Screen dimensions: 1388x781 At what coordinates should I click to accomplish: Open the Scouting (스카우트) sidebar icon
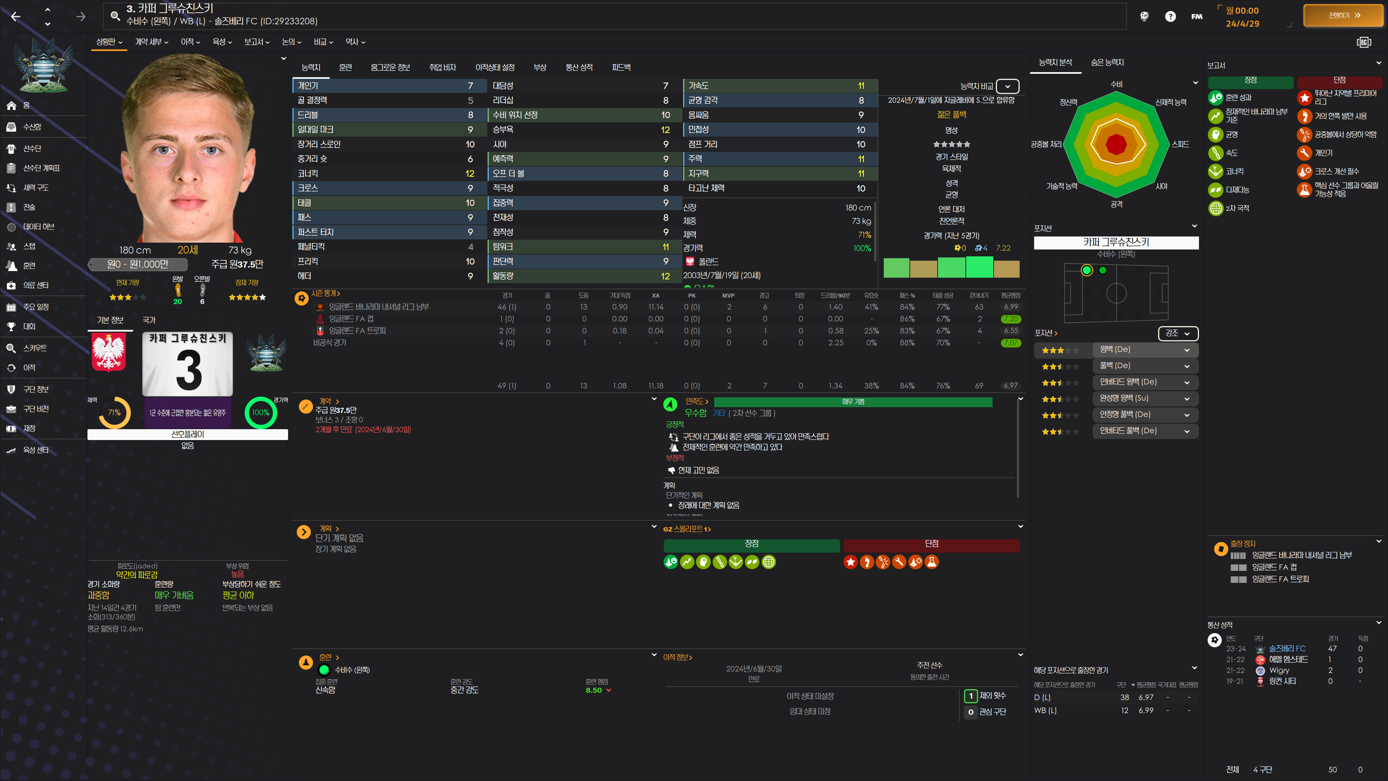pyautogui.click(x=11, y=348)
